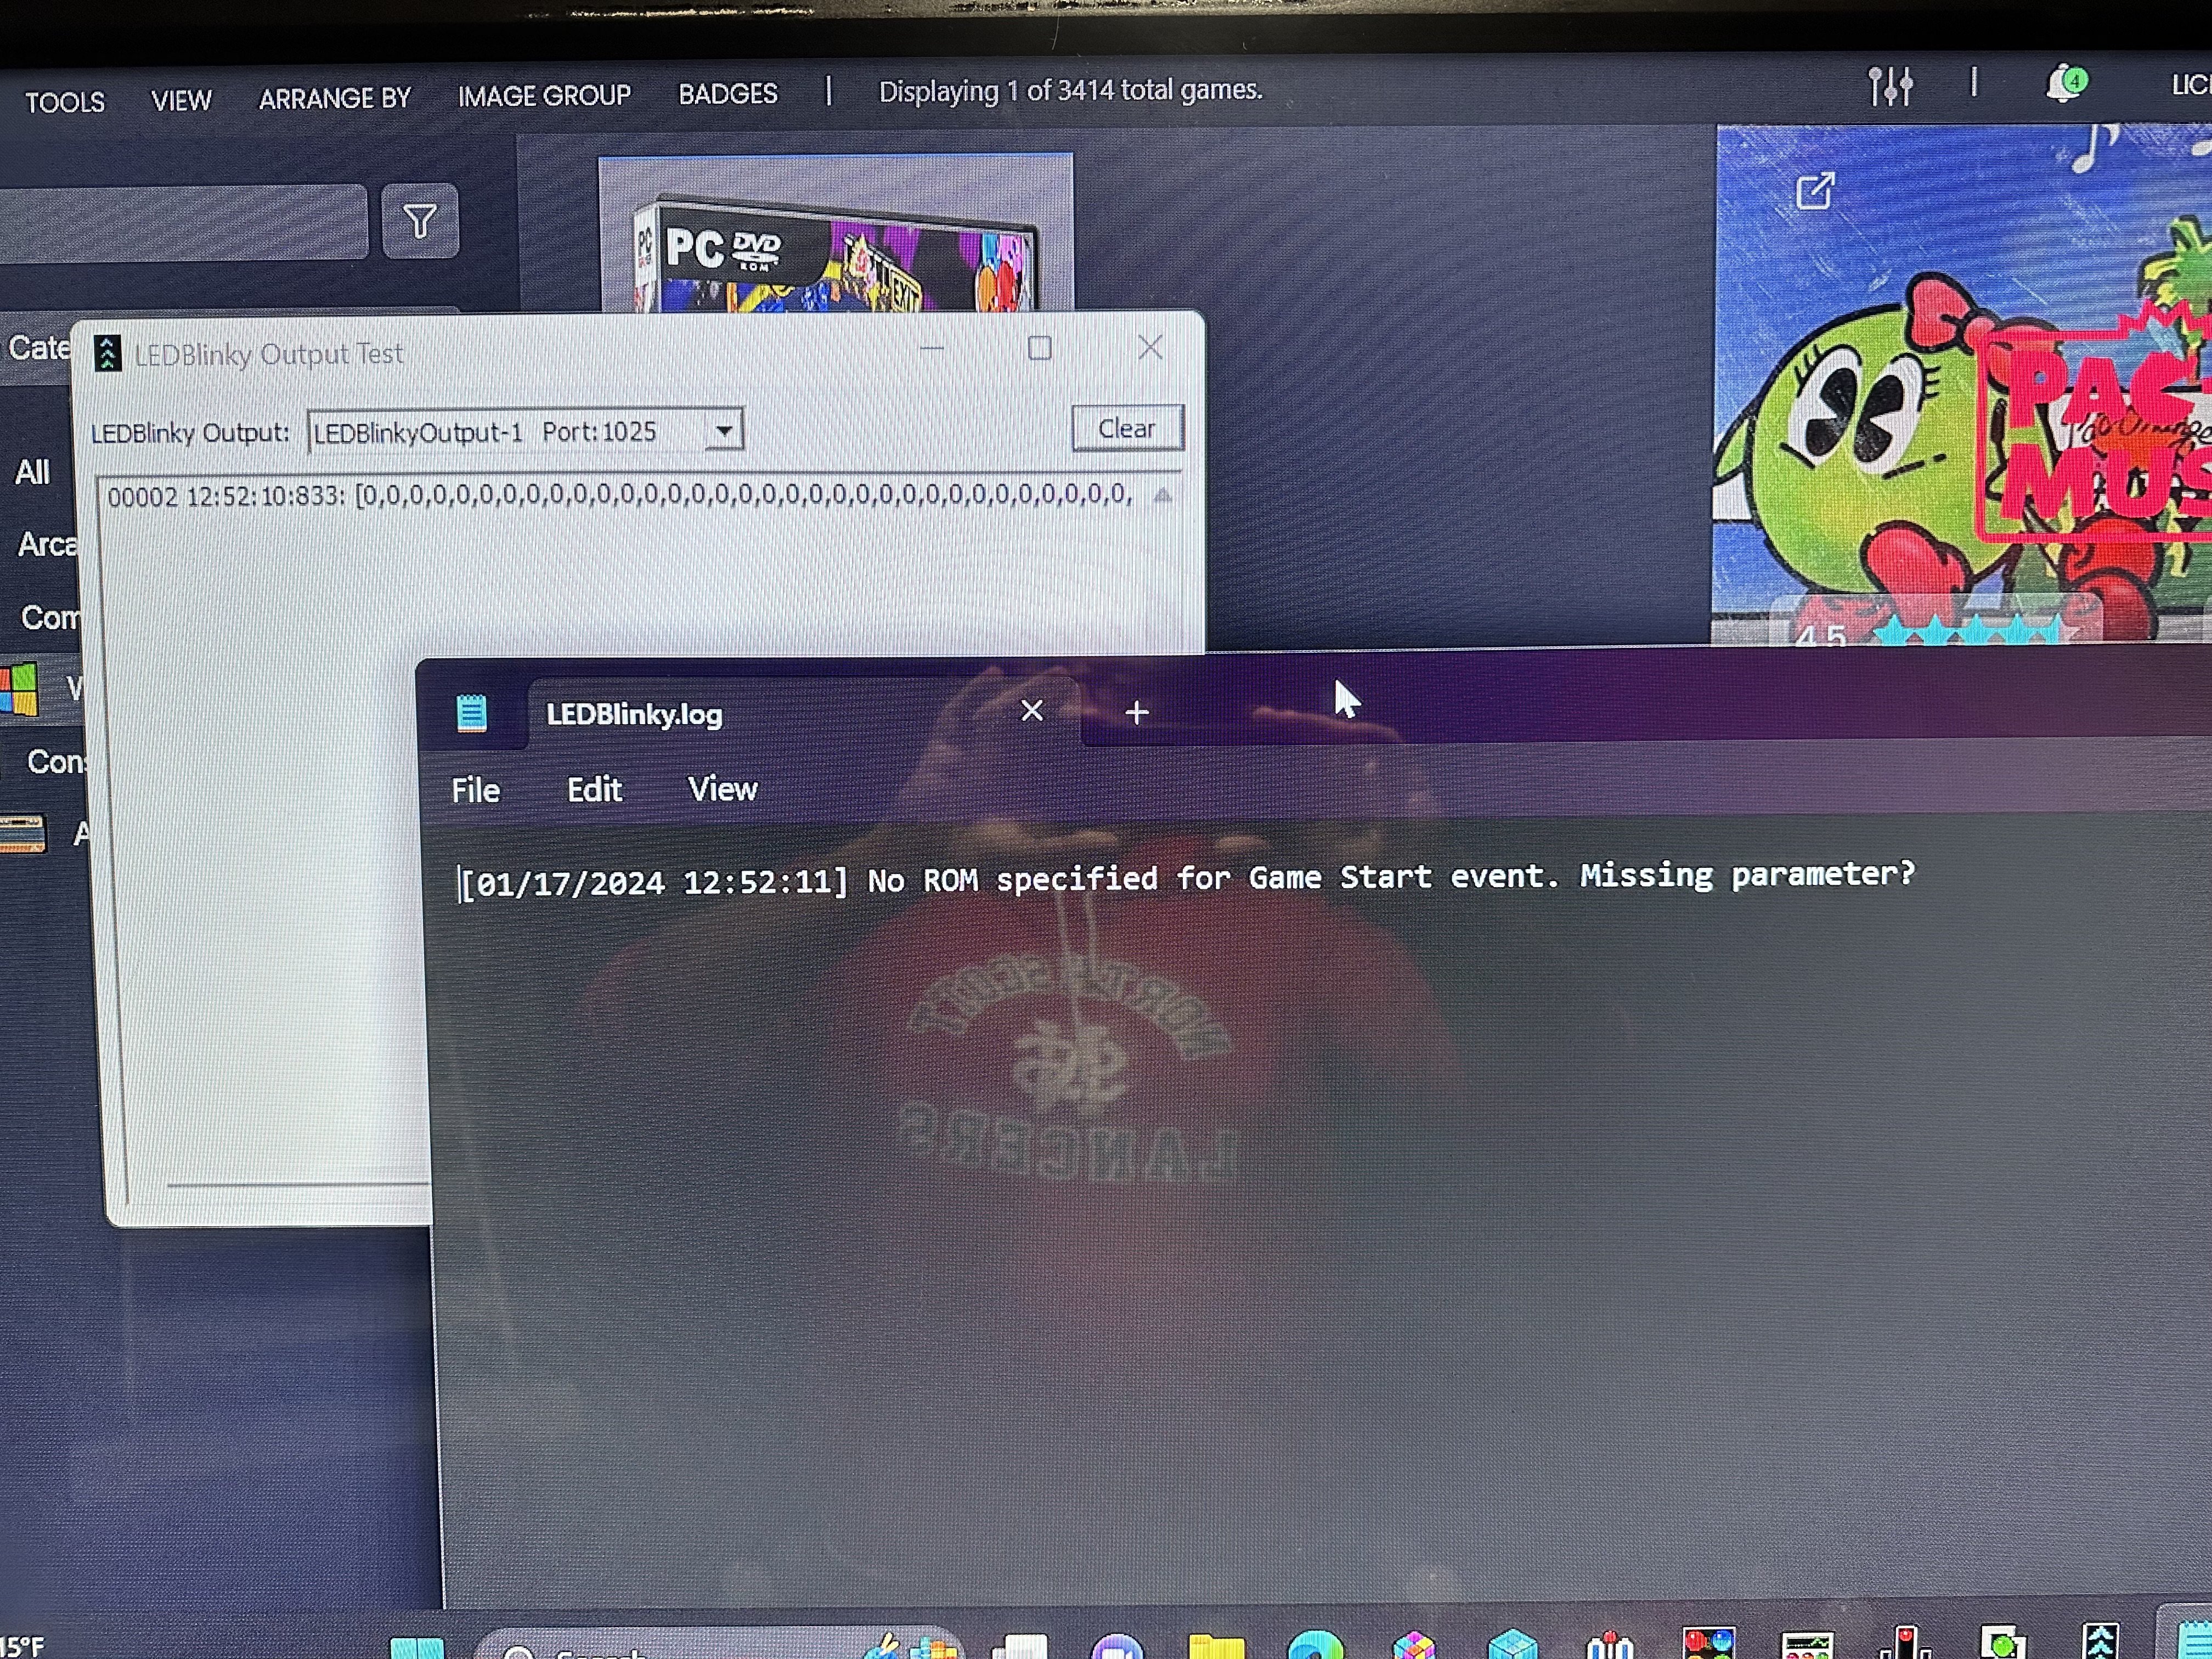The width and height of the screenshot is (2212, 1659).
Task: Open the TOOLS menu in LaunchBox
Action: pyautogui.click(x=65, y=102)
